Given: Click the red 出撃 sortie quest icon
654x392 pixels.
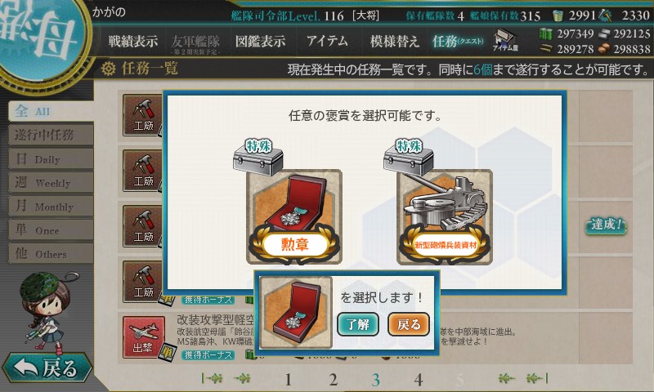Looking at the screenshot, I should tap(144, 336).
